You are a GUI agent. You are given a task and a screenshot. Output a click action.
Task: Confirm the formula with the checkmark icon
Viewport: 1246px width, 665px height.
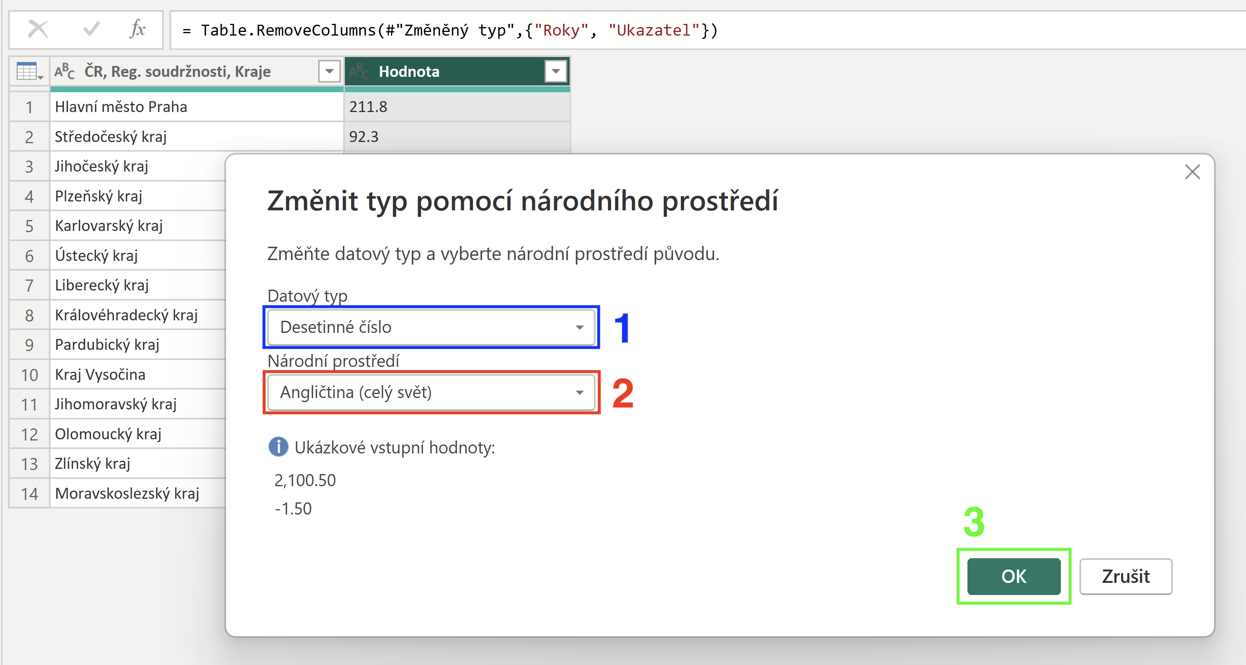(x=91, y=30)
